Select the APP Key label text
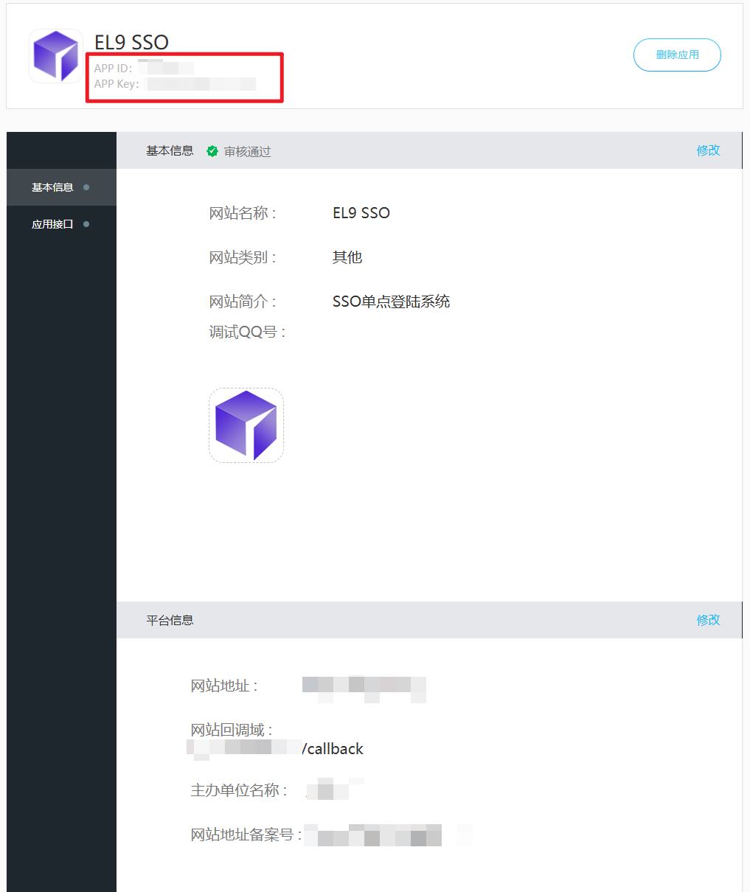Image resolution: width=750 pixels, height=892 pixels. pyautogui.click(x=117, y=84)
